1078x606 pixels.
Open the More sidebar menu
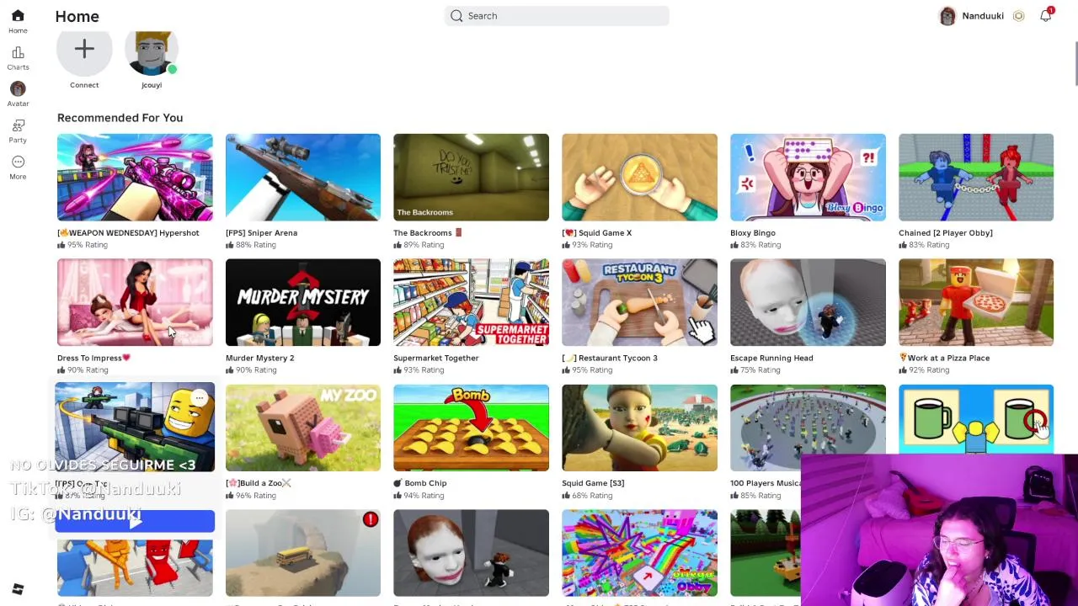[x=18, y=162]
